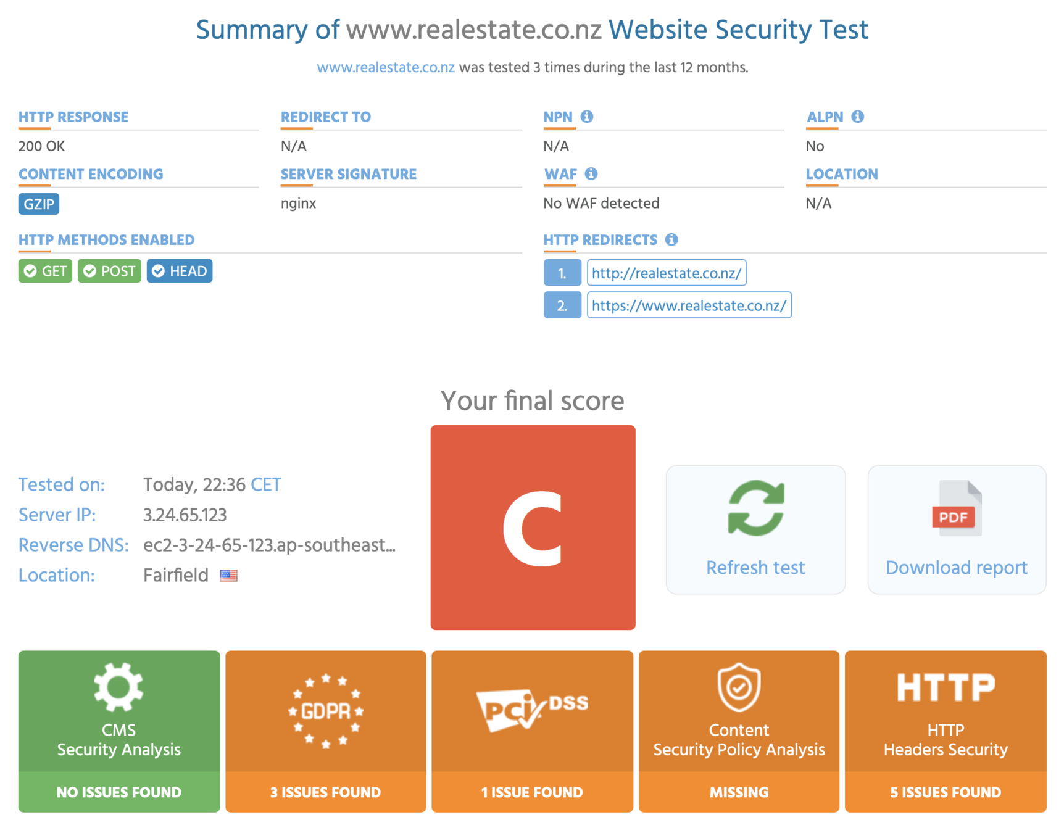The image size is (1064, 833).
Task: Click the No WAF detected text
Action: 601,203
